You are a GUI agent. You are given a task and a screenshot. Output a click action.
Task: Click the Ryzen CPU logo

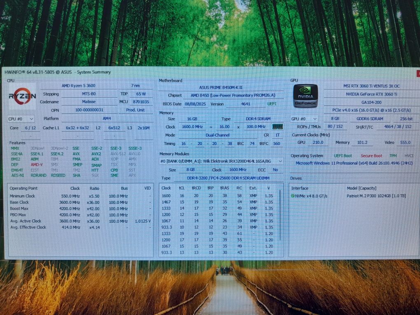(x=22, y=96)
